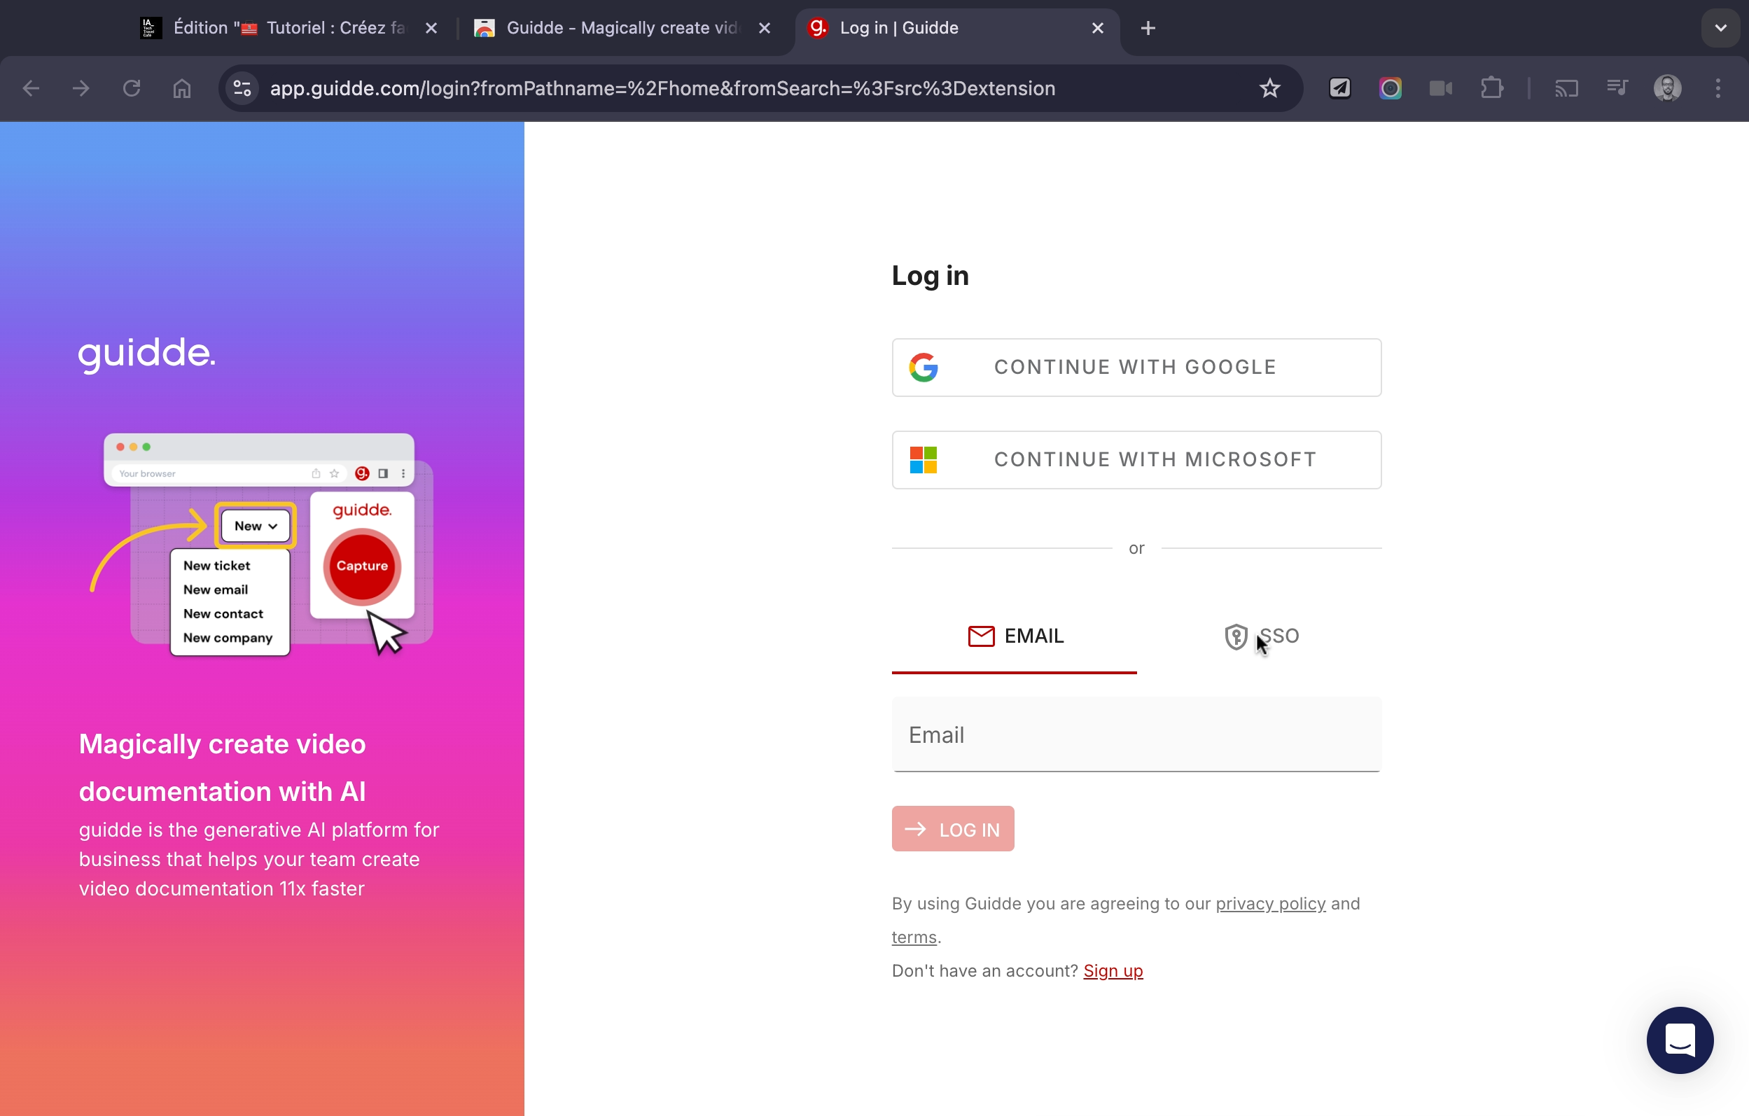
Task: Select the EMAIL login tab
Action: coord(1015,636)
